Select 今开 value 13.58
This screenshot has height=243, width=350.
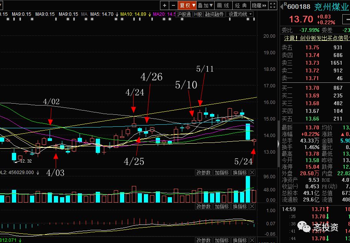click(x=312, y=160)
